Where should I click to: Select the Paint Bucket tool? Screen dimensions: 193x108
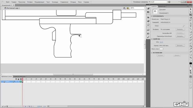tap(191, 46)
